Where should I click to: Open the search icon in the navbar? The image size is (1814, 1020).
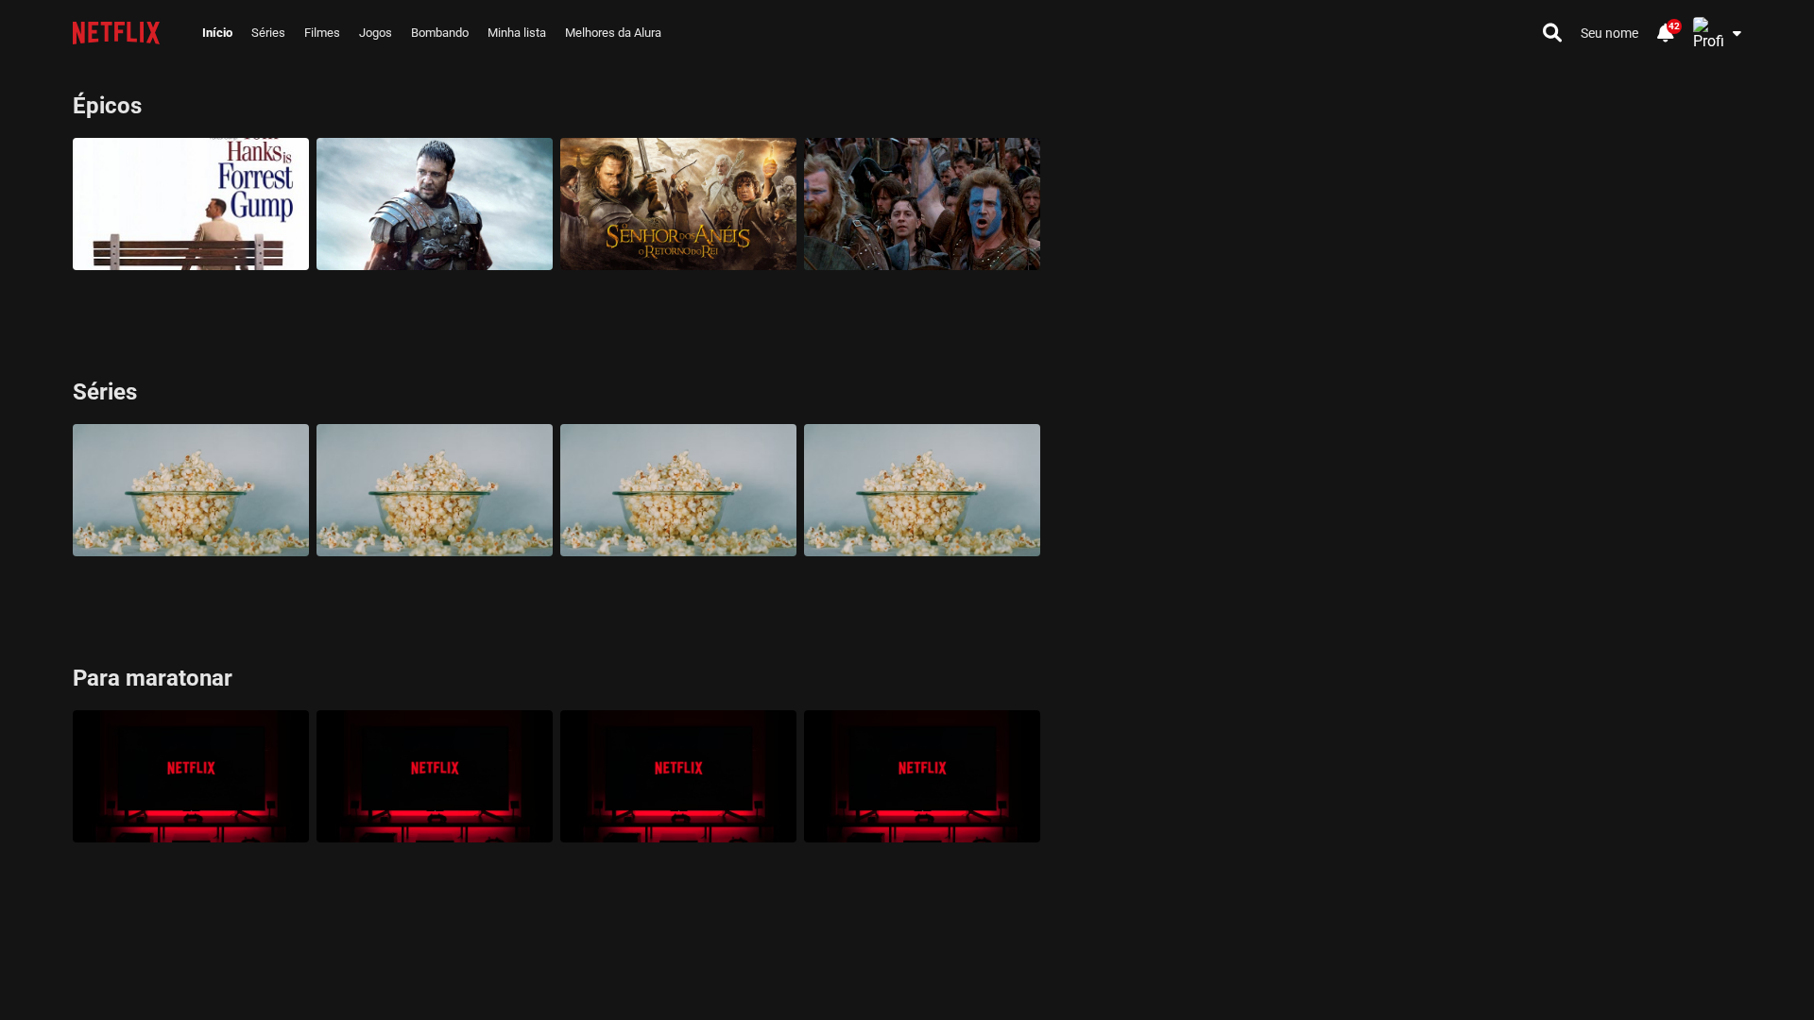point(1552,32)
